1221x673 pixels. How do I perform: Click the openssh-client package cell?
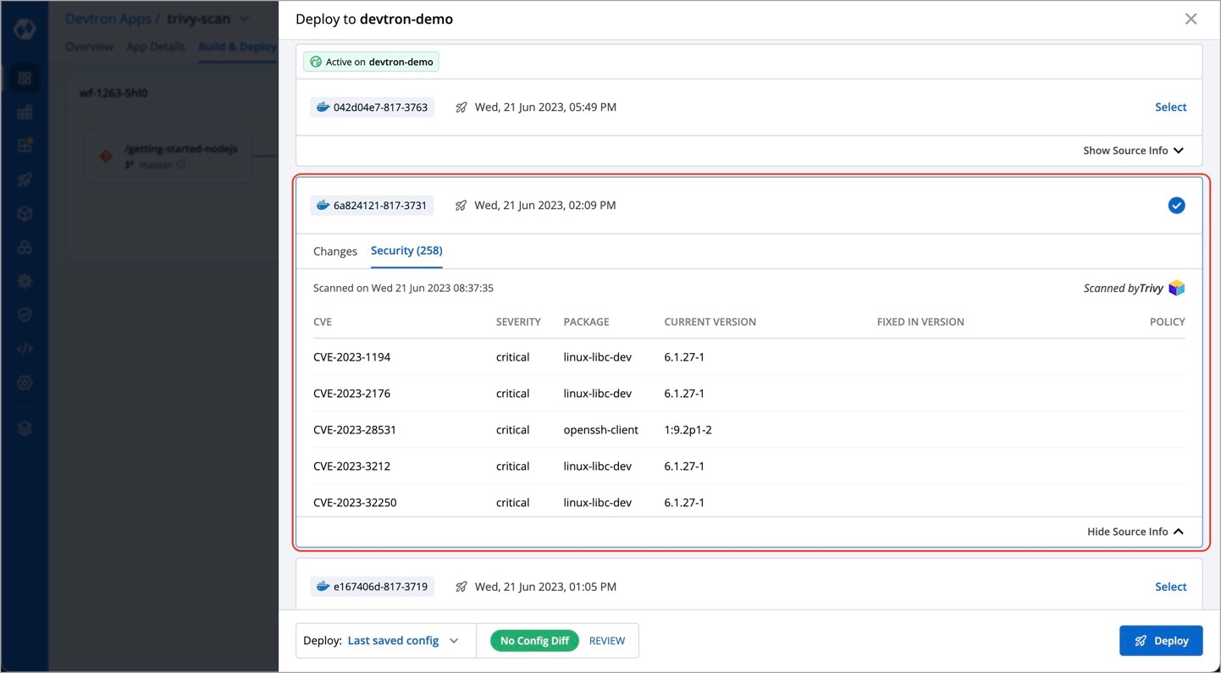(x=600, y=430)
